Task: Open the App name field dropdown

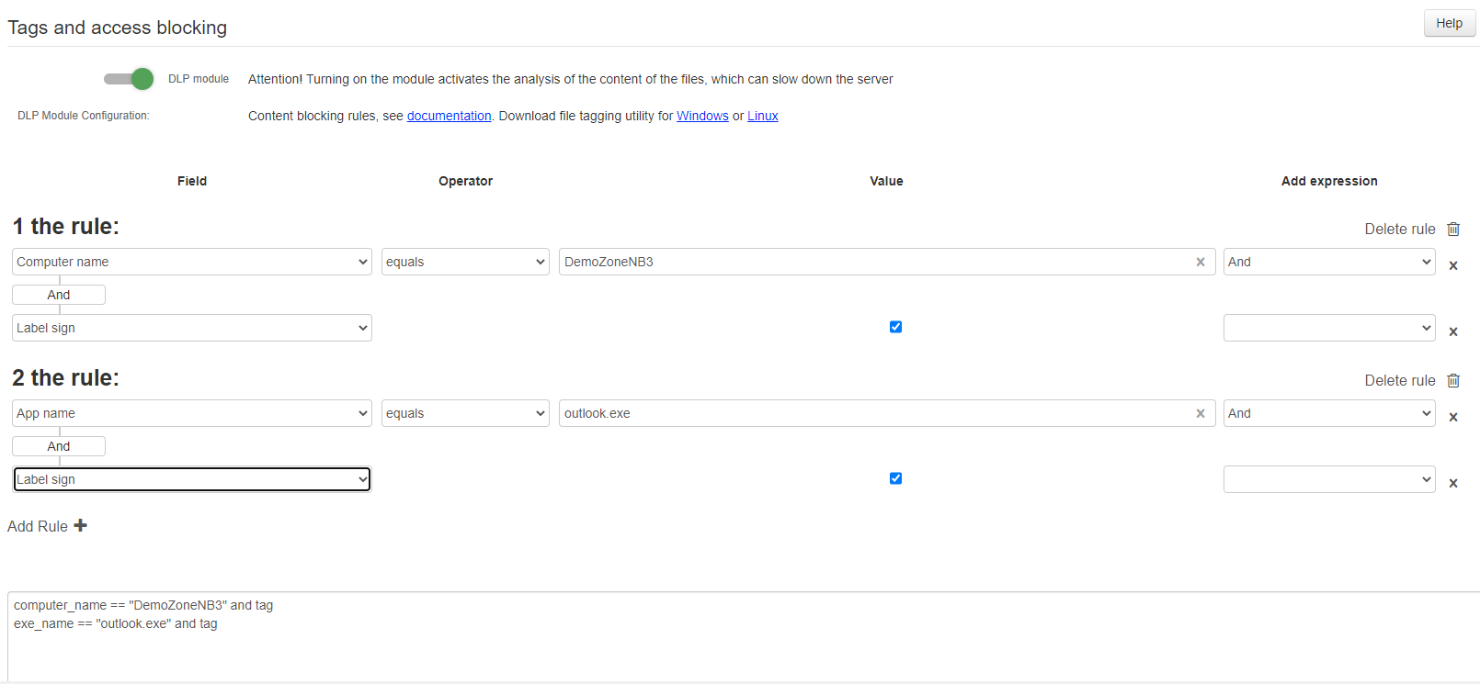Action: (x=192, y=413)
